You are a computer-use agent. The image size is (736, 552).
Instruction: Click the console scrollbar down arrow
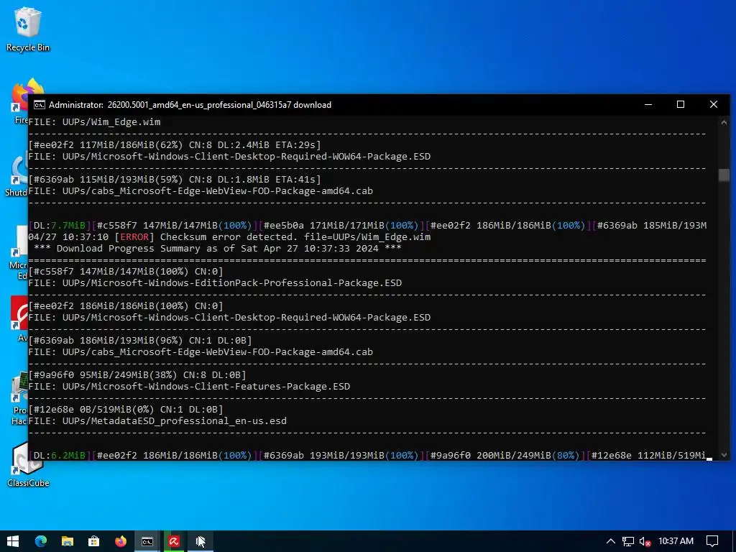coord(724,454)
